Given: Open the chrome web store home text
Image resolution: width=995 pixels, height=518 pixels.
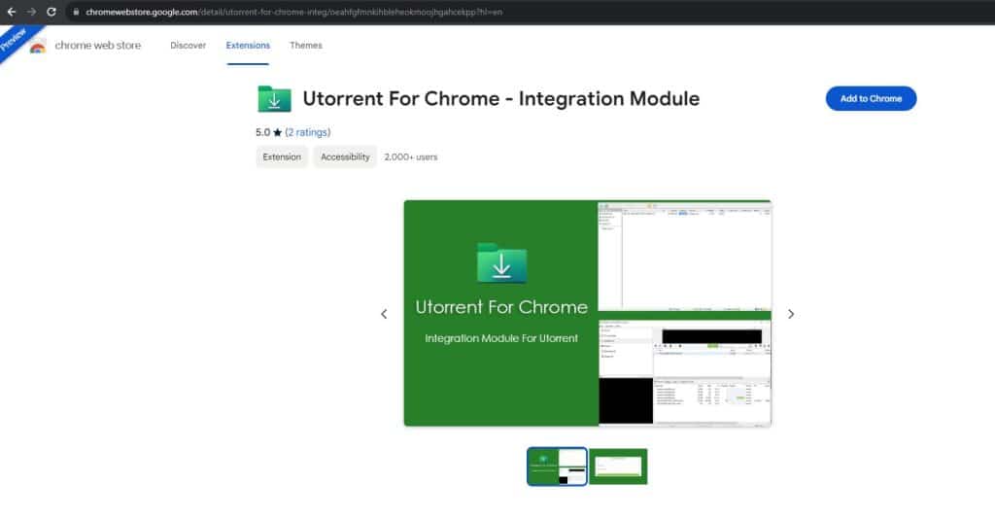Looking at the screenshot, I should click(98, 45).
